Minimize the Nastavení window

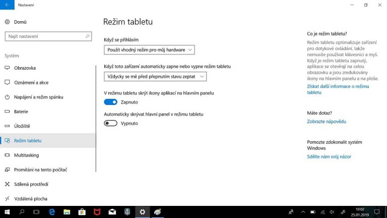pos(352,5)
